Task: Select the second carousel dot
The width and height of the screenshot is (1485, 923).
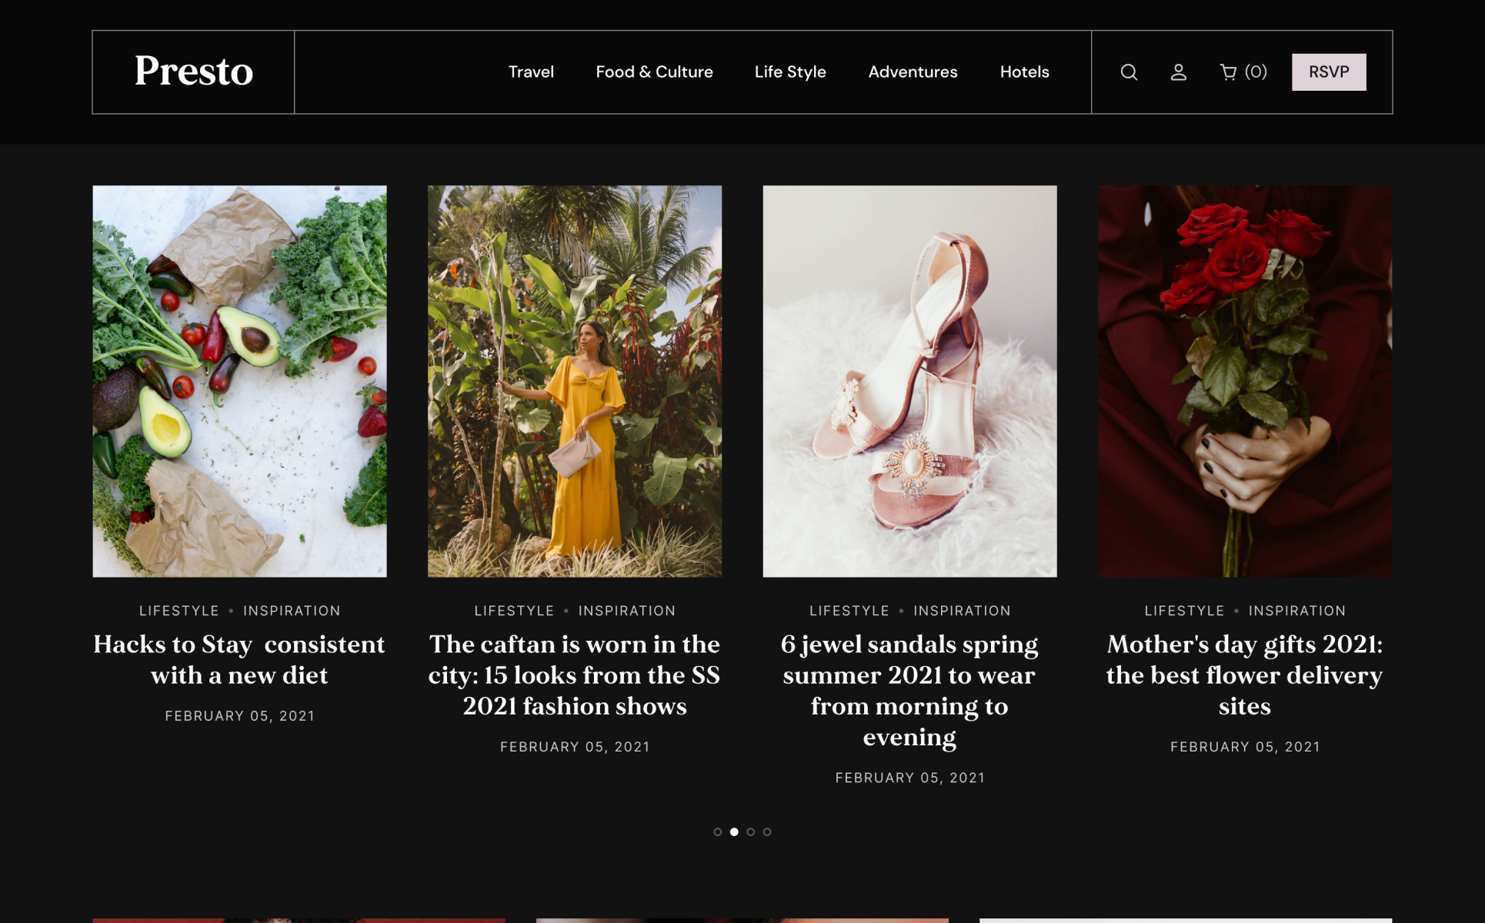Action: pyautogui.click(x=732, y=831)
